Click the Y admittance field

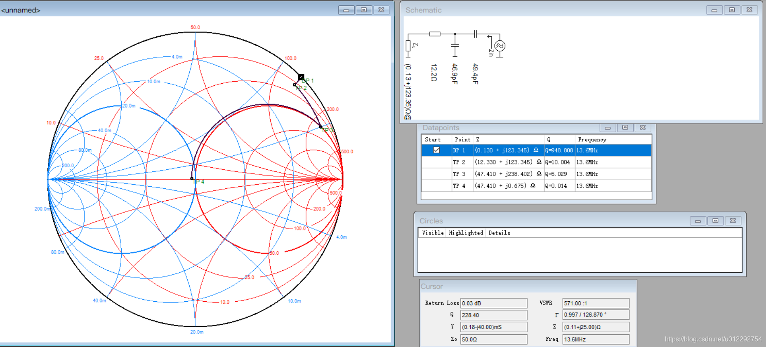[494, 327]
